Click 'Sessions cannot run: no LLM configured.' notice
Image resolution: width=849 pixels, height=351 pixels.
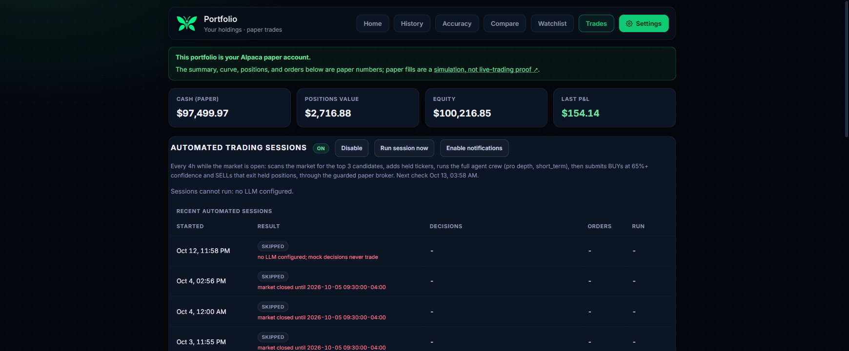pyautogui.click(x=232, y=192)
